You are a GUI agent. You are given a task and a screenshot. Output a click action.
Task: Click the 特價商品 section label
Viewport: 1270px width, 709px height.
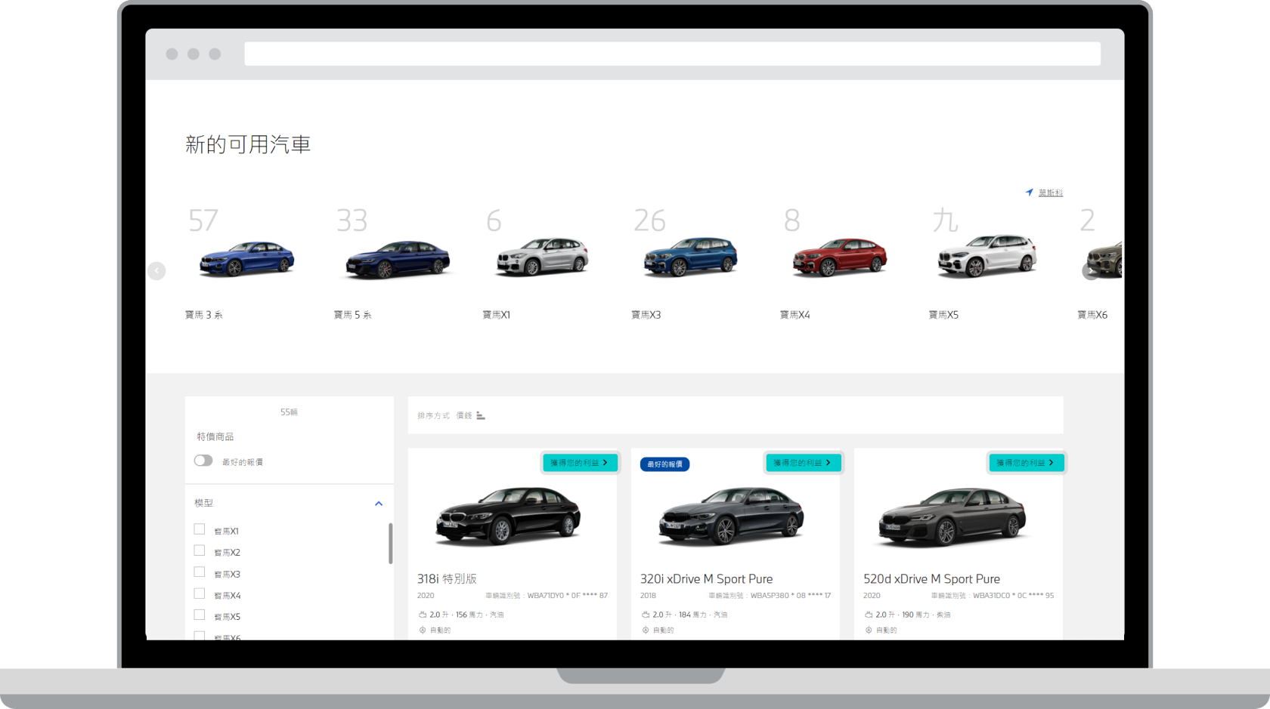pos(215,437)
